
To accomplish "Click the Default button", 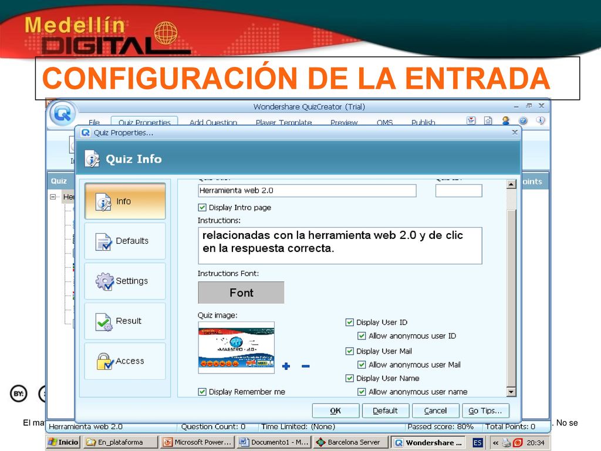I will (385, 410).
